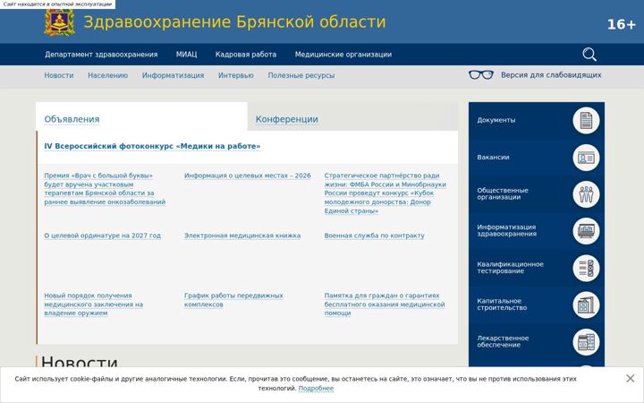644x403 pixels.
Task: Click Версия для слабовидящих link text
Action: [551, 75]
